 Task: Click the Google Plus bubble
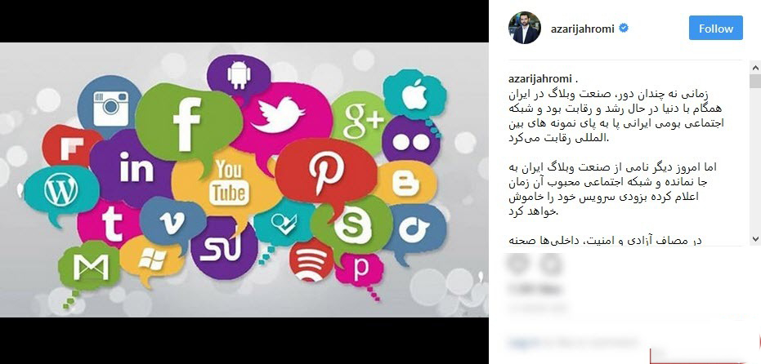point(360,121)
